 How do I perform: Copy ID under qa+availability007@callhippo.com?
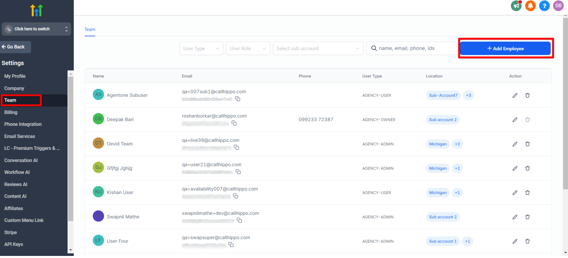[236, 196]
